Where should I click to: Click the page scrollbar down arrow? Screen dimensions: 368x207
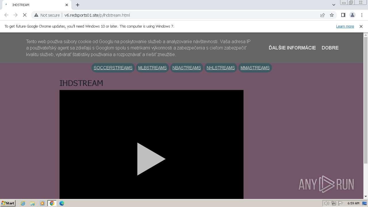366,197
